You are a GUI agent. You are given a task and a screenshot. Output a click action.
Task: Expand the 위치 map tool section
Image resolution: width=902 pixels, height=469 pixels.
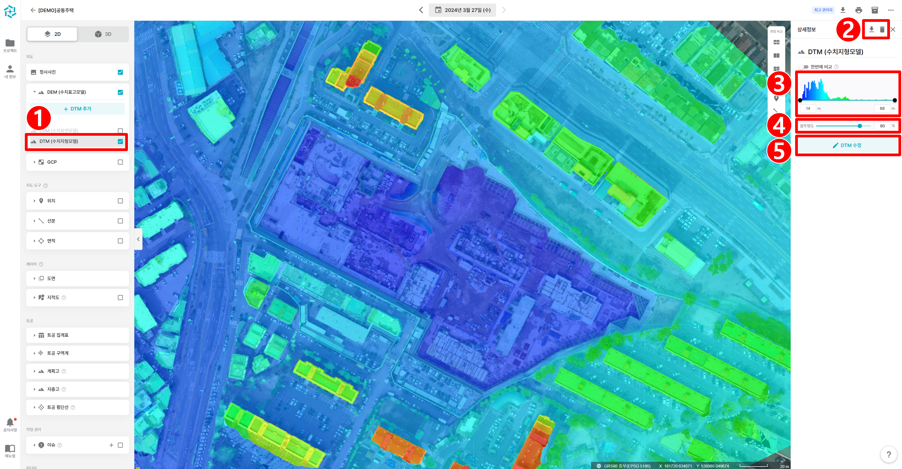tap(34, 201)
